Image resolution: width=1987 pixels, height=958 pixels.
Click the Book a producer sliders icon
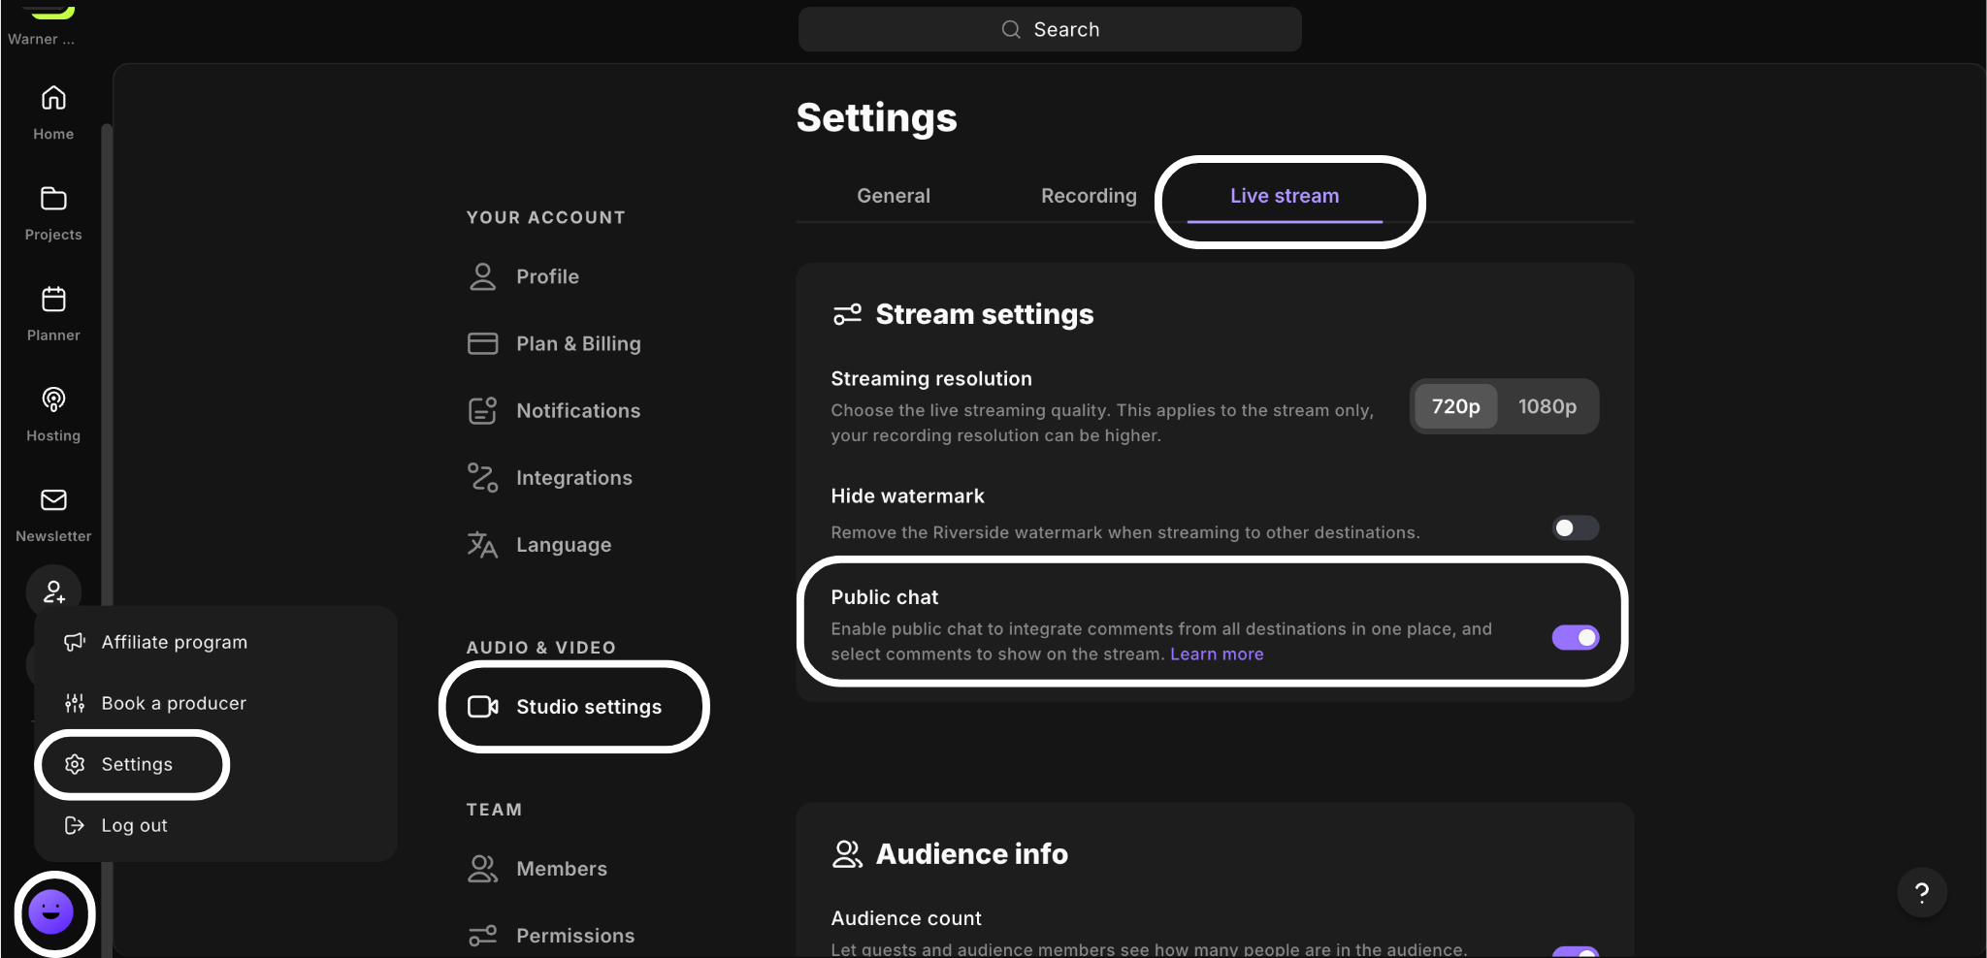pyautogui.click(x=75, y=703)
